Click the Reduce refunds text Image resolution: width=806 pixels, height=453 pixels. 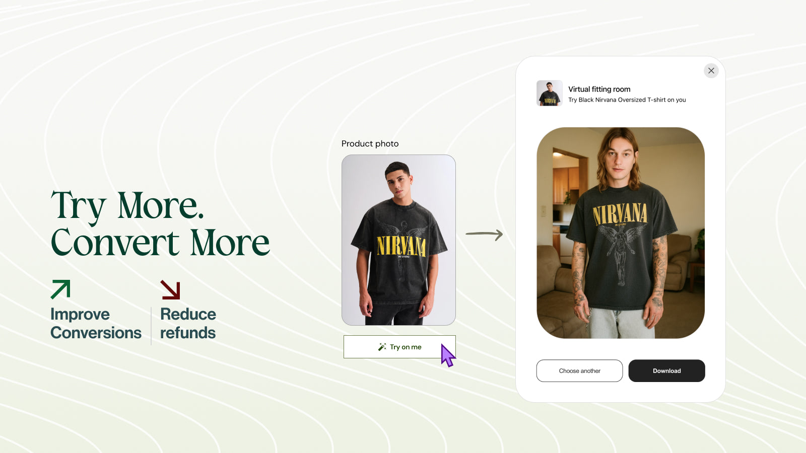188,323
